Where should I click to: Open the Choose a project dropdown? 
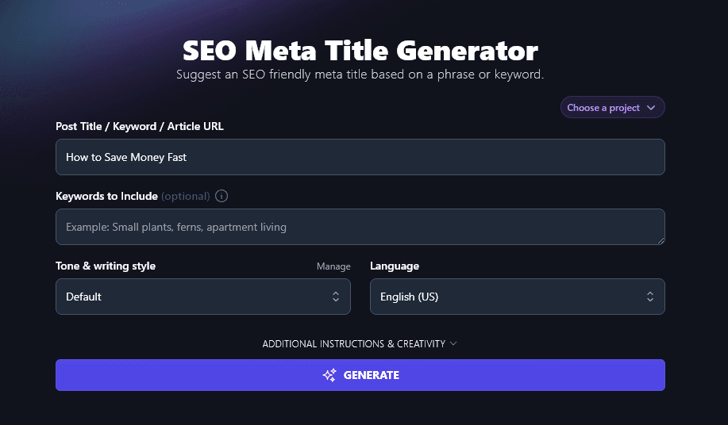[612, 108]
